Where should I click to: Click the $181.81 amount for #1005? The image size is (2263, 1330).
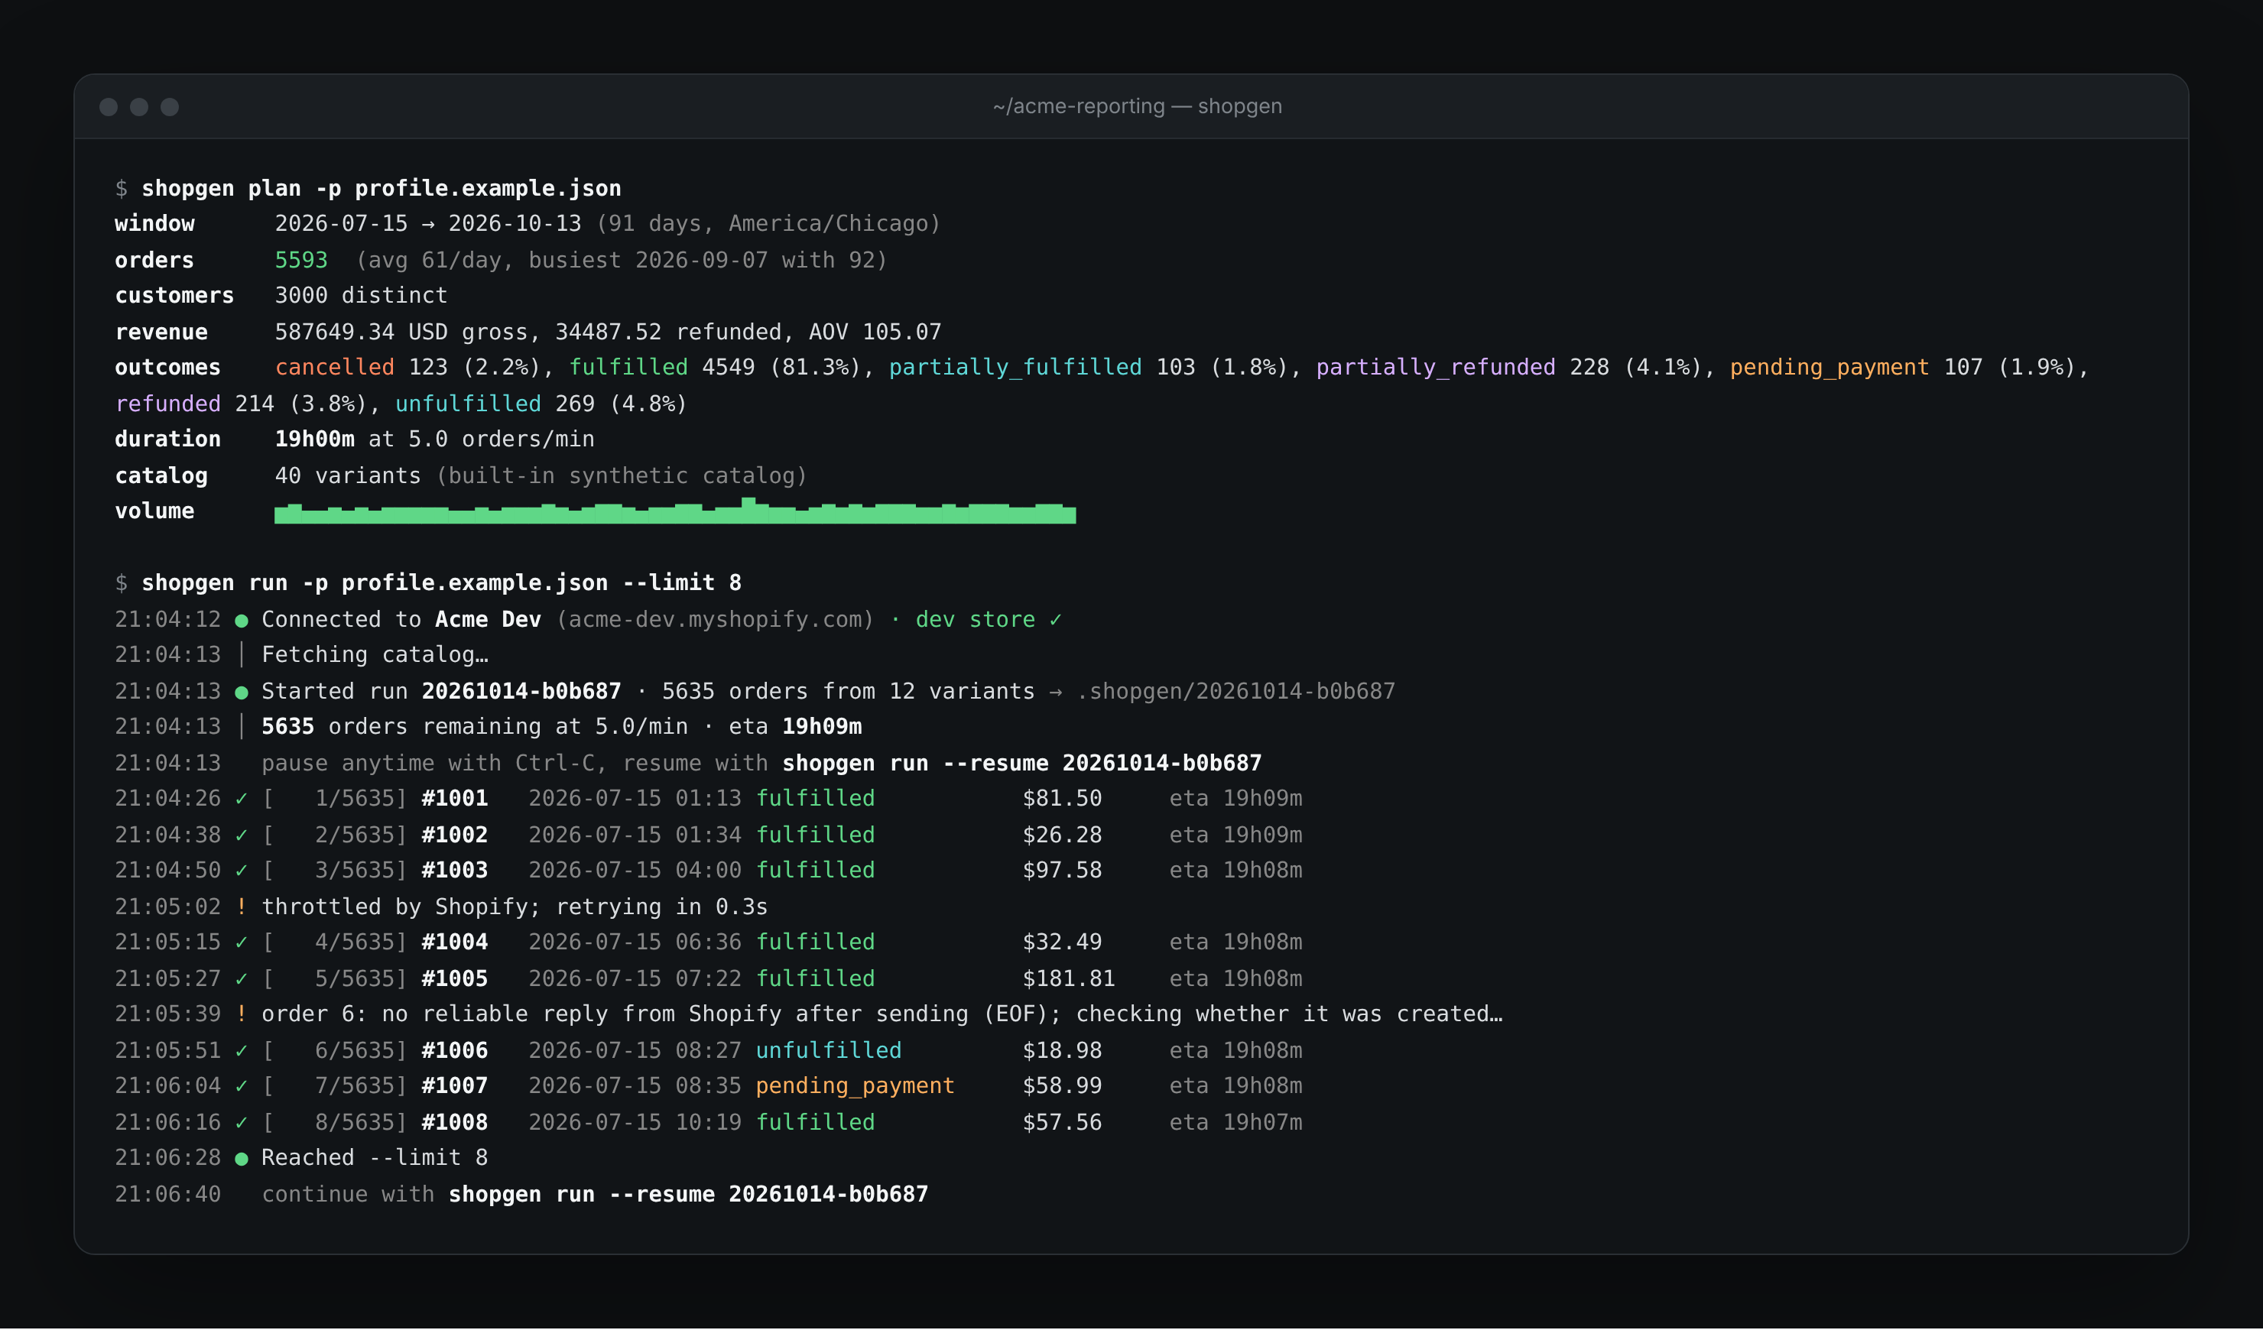(1069, 978)
